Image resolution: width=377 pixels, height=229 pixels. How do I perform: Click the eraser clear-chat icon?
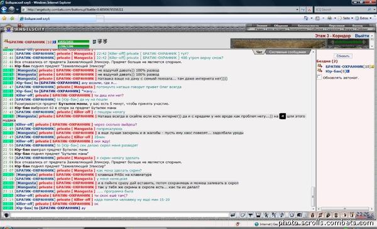(x=243, y=215)
